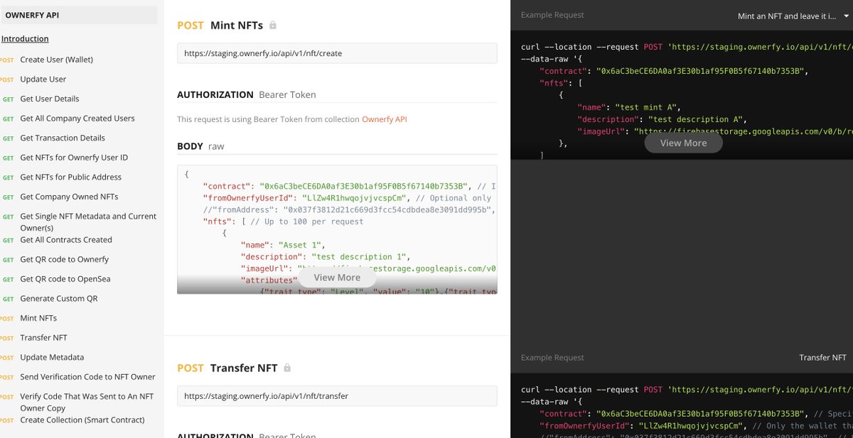Image resolution: width=853 pixels, height=438 pixels.
Task: Open Get All Company Created Users entry
Action: coord(77,119)
